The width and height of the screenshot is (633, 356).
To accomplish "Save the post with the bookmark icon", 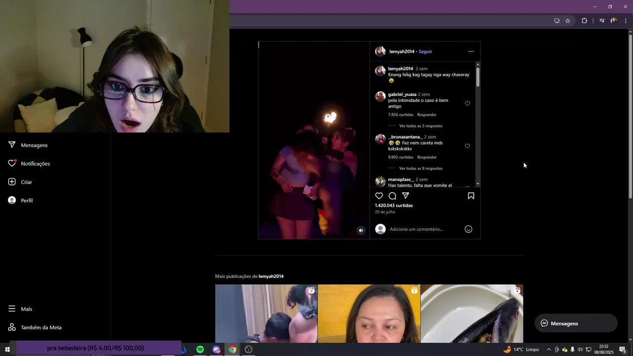I will [x=471, y=196].
